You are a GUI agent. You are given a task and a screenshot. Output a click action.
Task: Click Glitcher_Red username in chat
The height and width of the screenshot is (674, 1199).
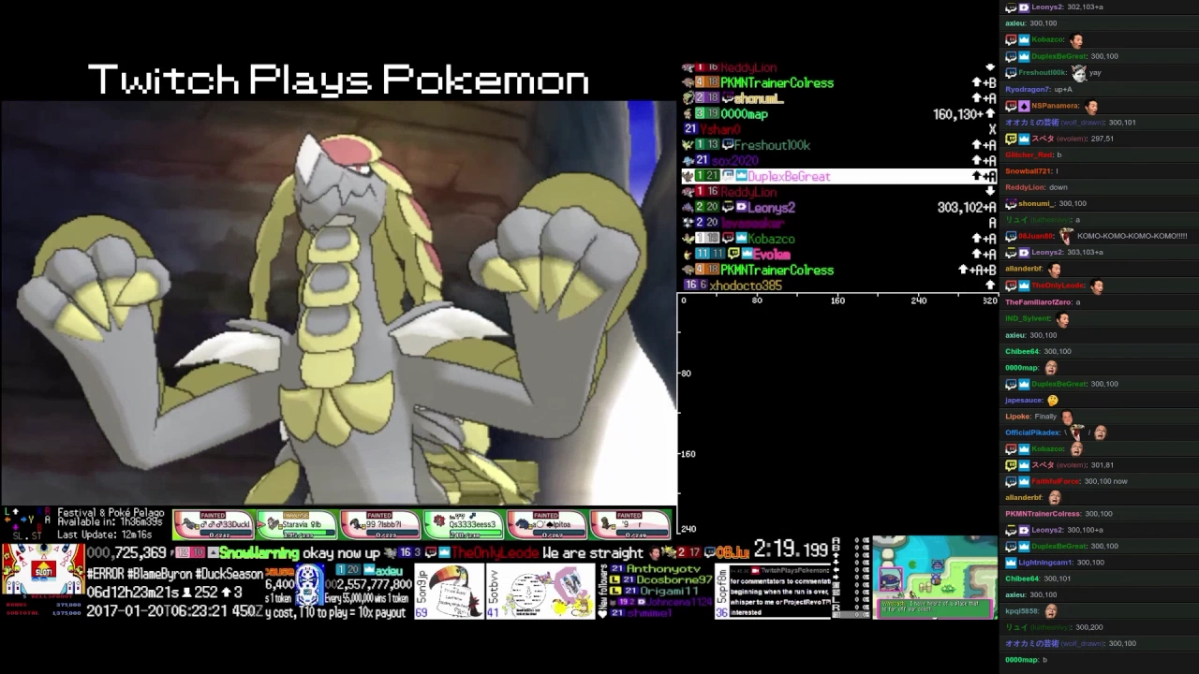(1028, 154)
